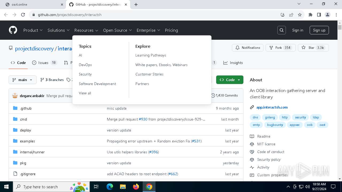This screenshot has height=192, width=342.
Task: Open the MIT license link
Action: [266, 144]
